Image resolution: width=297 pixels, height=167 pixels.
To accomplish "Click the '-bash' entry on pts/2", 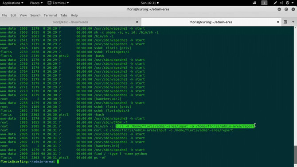I will point(99,56).
